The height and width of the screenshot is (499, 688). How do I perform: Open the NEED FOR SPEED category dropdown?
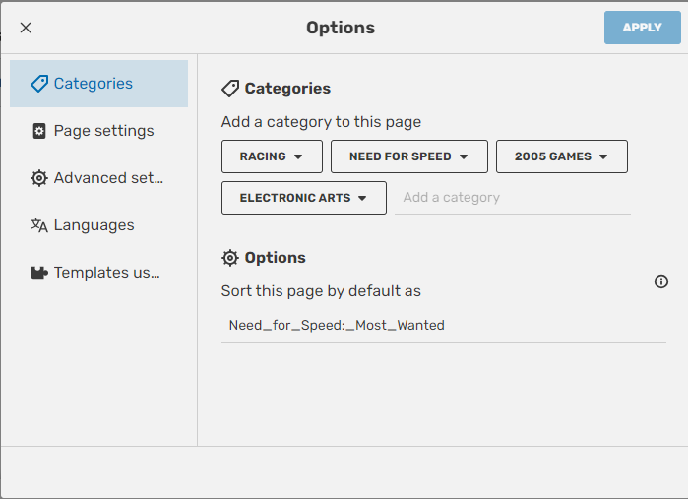coord(464,156)
